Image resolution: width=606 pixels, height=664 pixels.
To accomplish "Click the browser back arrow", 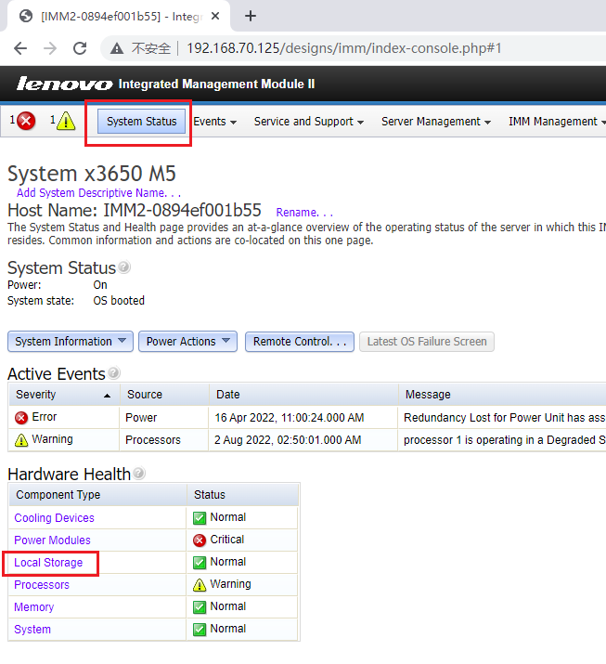I will (20, 48).
